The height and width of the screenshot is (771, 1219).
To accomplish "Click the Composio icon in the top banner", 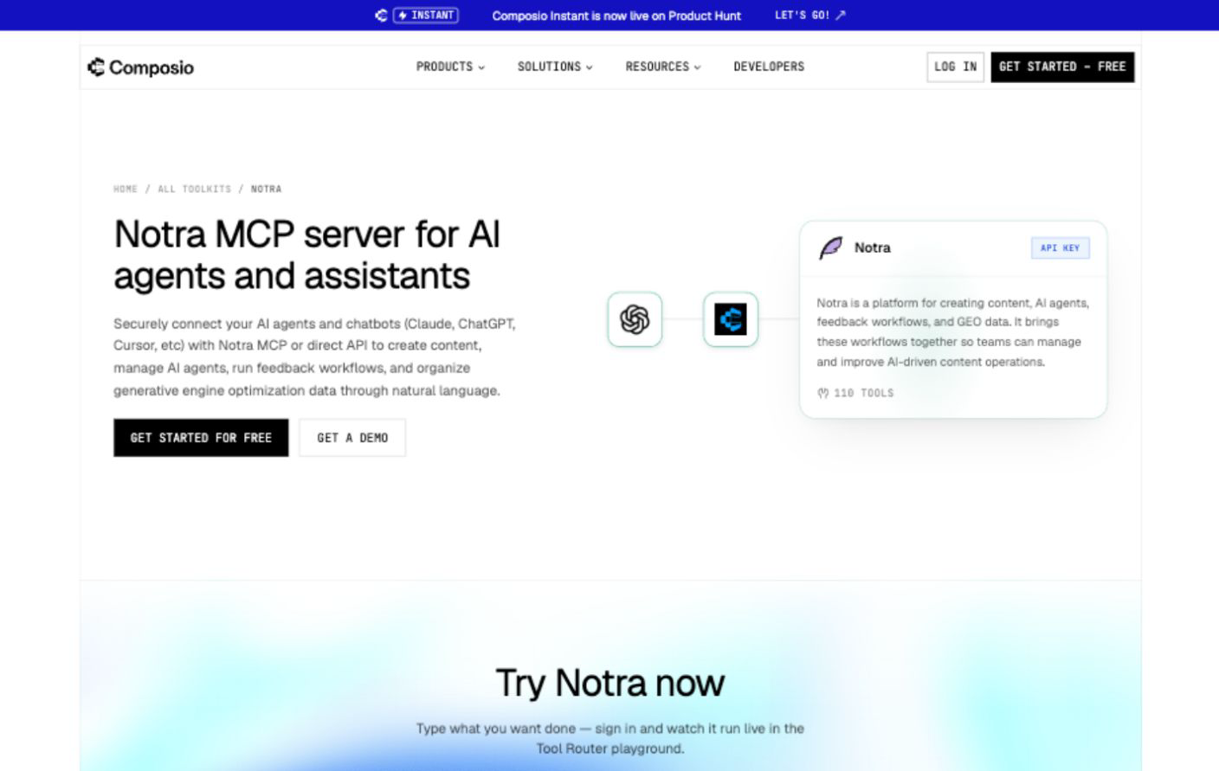I will [x=381, y=16].
